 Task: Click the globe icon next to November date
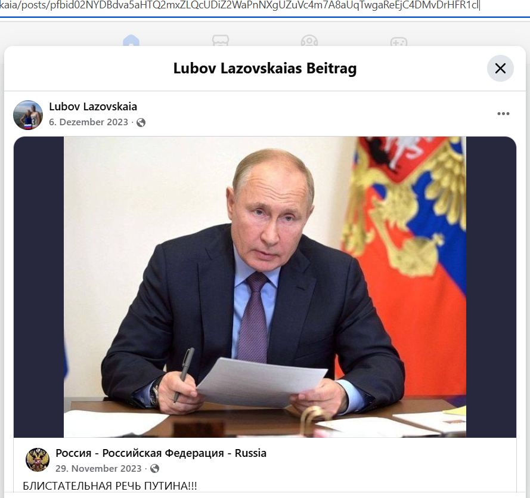154,469
